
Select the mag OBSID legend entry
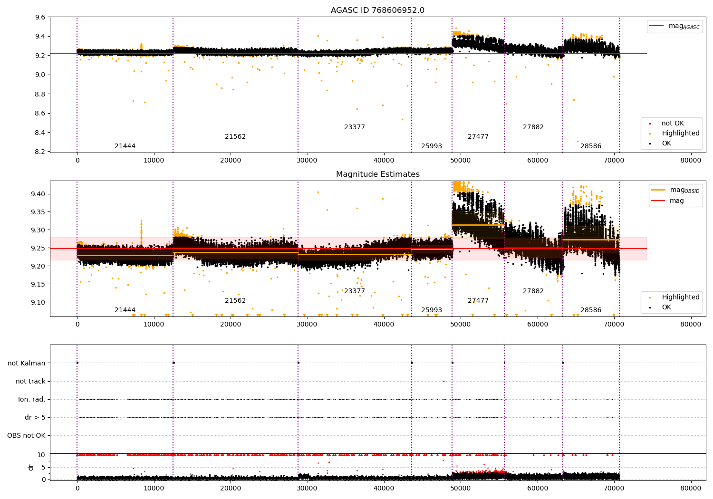tap(675, 190)
